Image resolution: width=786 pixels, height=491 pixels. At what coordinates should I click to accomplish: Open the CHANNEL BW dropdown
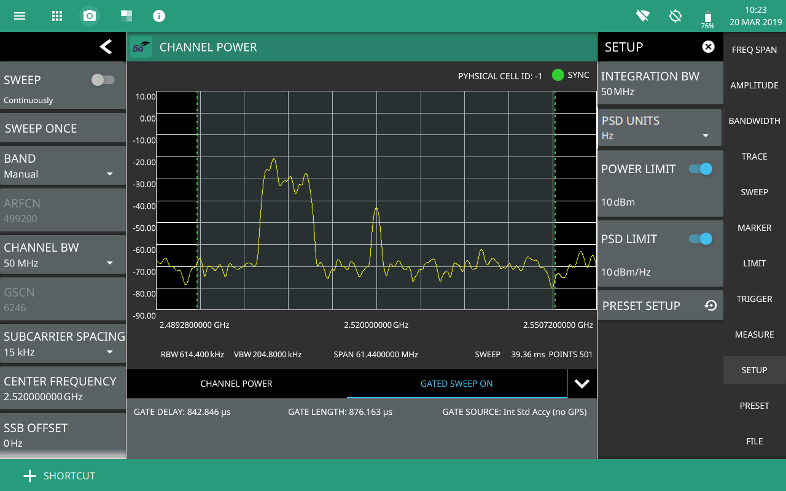[63, 255]
